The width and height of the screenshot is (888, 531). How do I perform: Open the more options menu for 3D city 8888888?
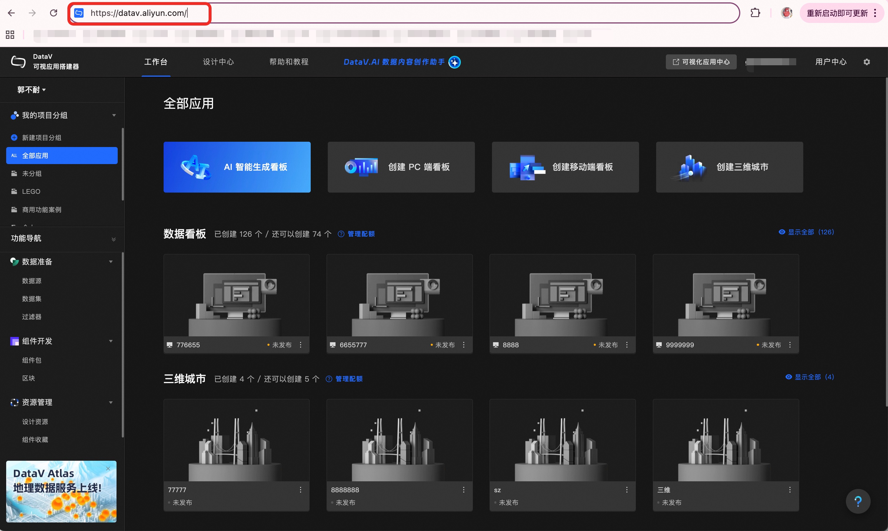coord(463,490)
